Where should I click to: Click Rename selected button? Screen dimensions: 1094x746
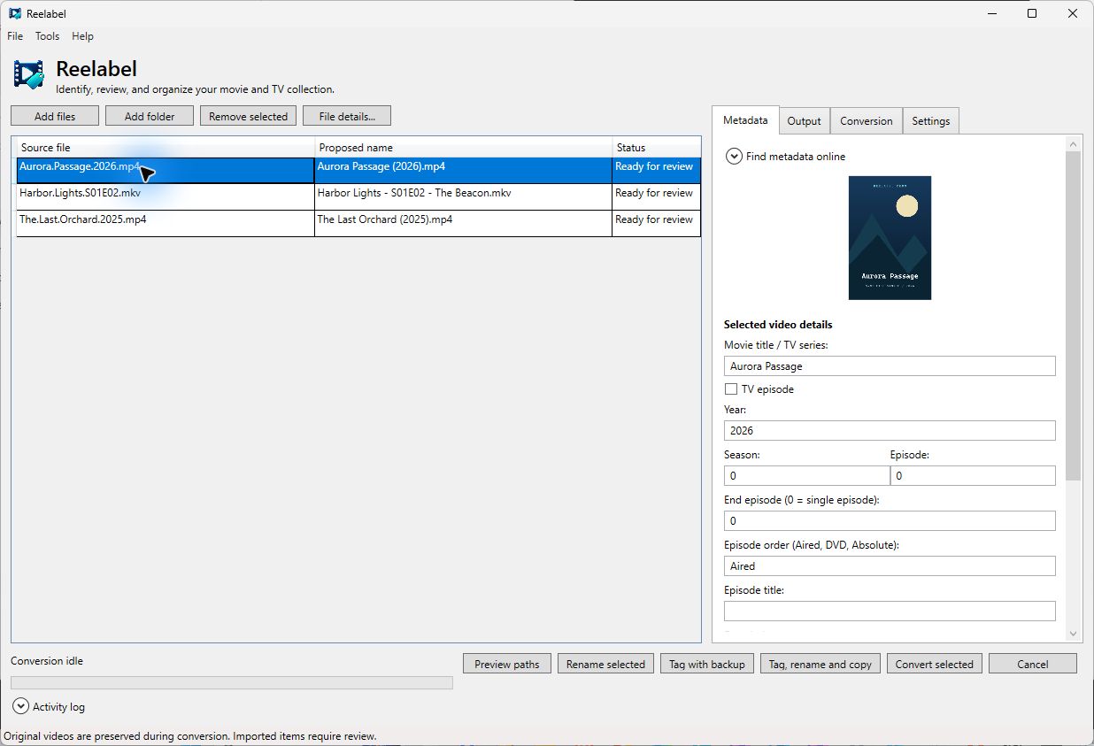point(606,664)
